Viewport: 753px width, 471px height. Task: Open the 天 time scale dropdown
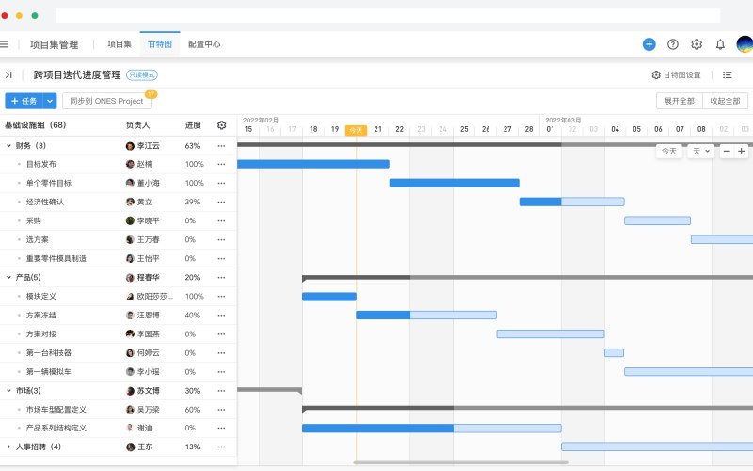[x=700, y=151]
